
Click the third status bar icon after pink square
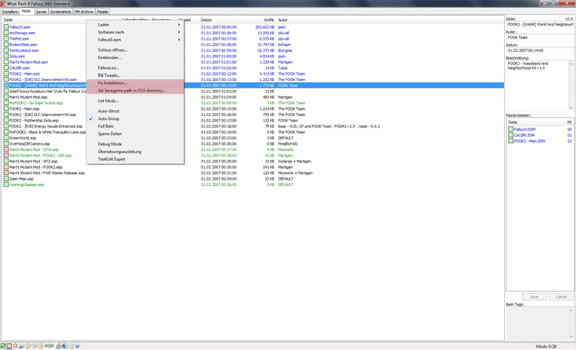coord(27,346)
